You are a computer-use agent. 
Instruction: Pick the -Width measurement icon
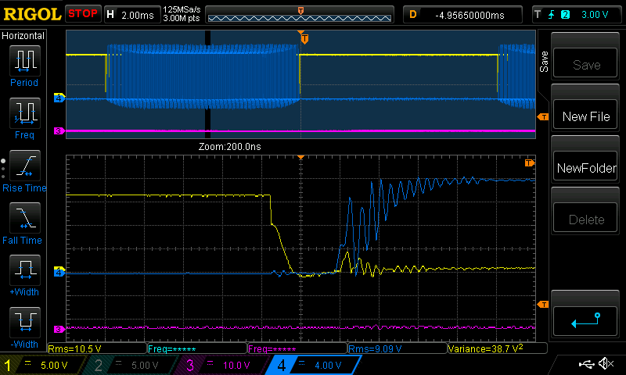(24, 323)
